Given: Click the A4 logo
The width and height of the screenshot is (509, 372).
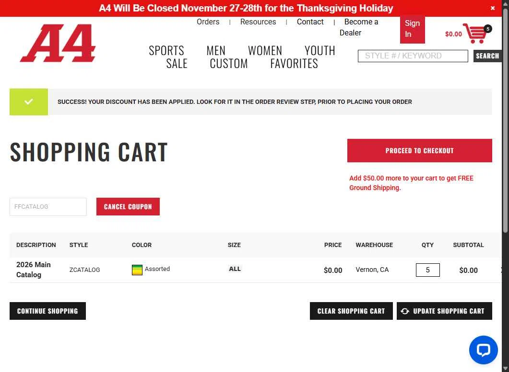Looking at the screenshot, I should coord(58,43).
